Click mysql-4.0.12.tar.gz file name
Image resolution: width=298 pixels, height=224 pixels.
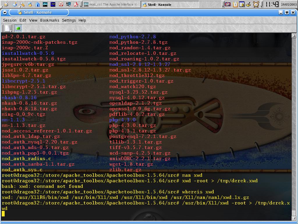pyautogui.click(x=137, y=98)
